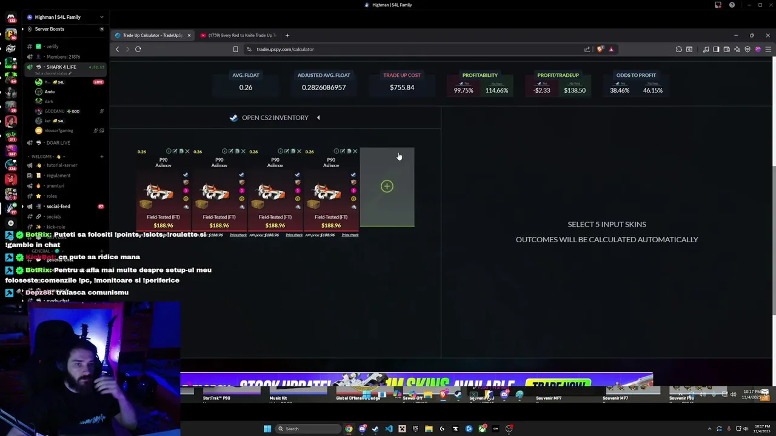Open the browser hamburger menu

(x=768, y=49)
